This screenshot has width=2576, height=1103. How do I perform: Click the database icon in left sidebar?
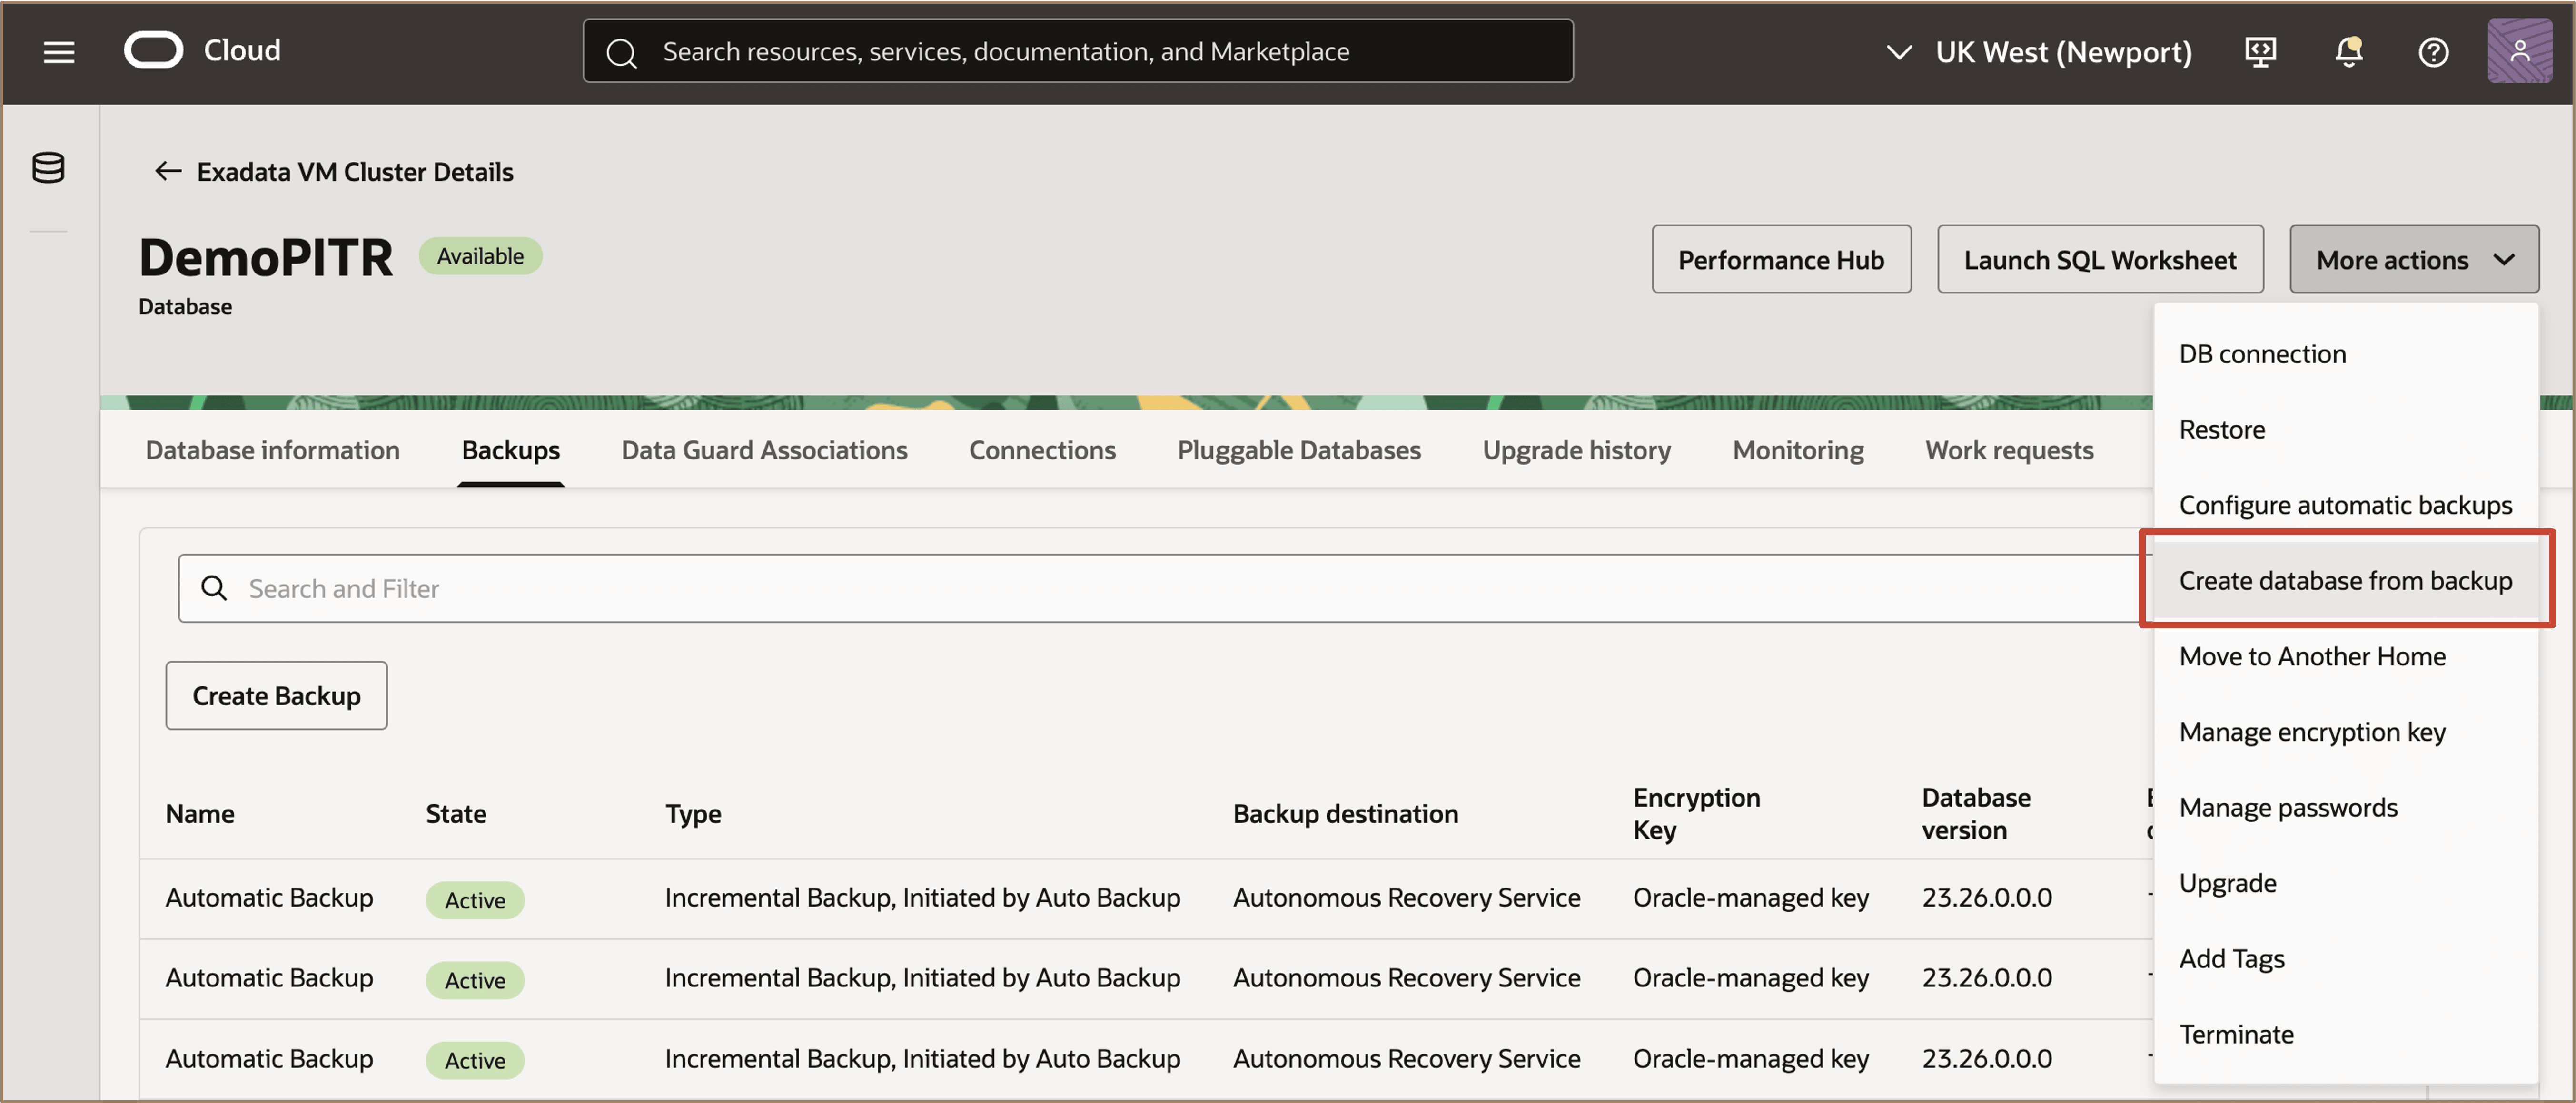pyautogui.click(x=48, y=168)
